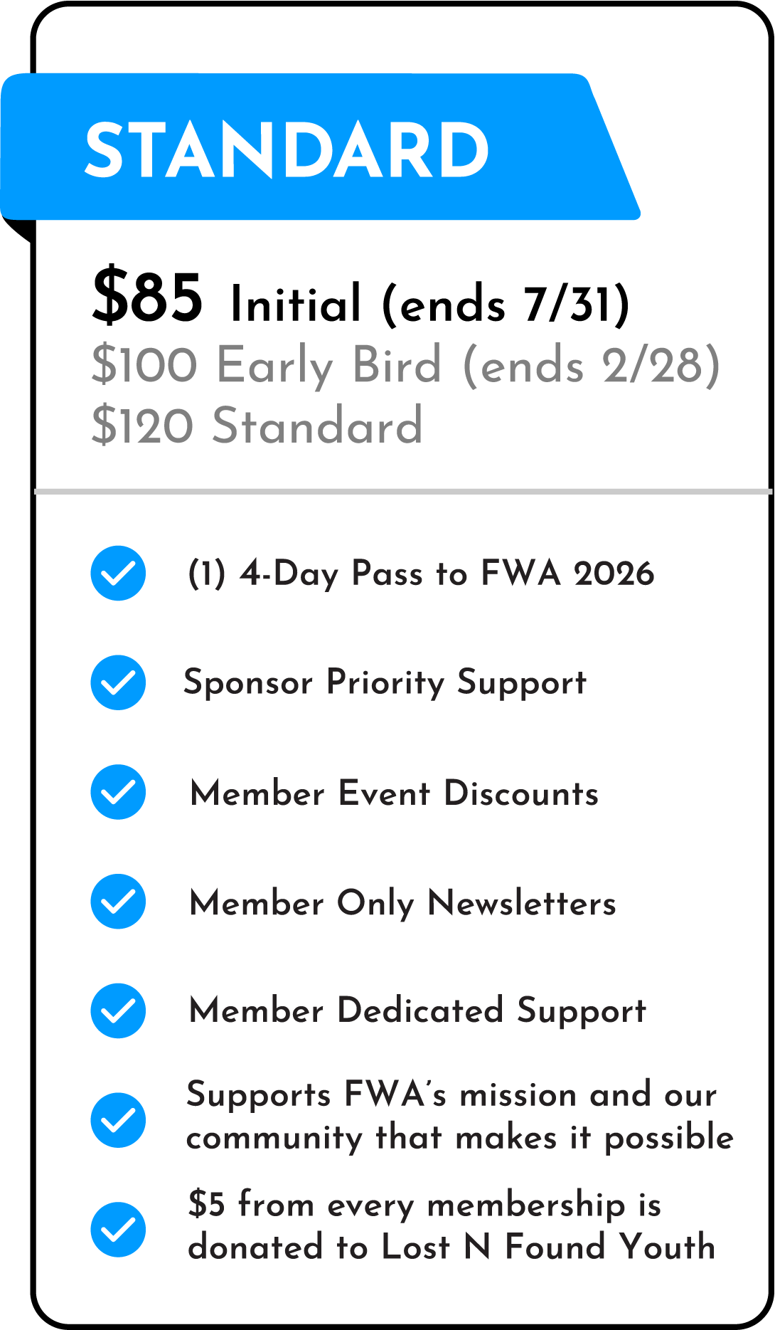Click the Member Dedicated Support text

[417, 1011]
